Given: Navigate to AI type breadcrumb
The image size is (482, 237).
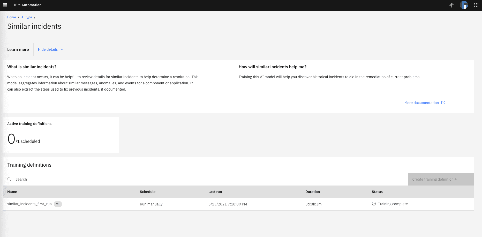Looking at the screenshot, I should (x=27, y=17).
